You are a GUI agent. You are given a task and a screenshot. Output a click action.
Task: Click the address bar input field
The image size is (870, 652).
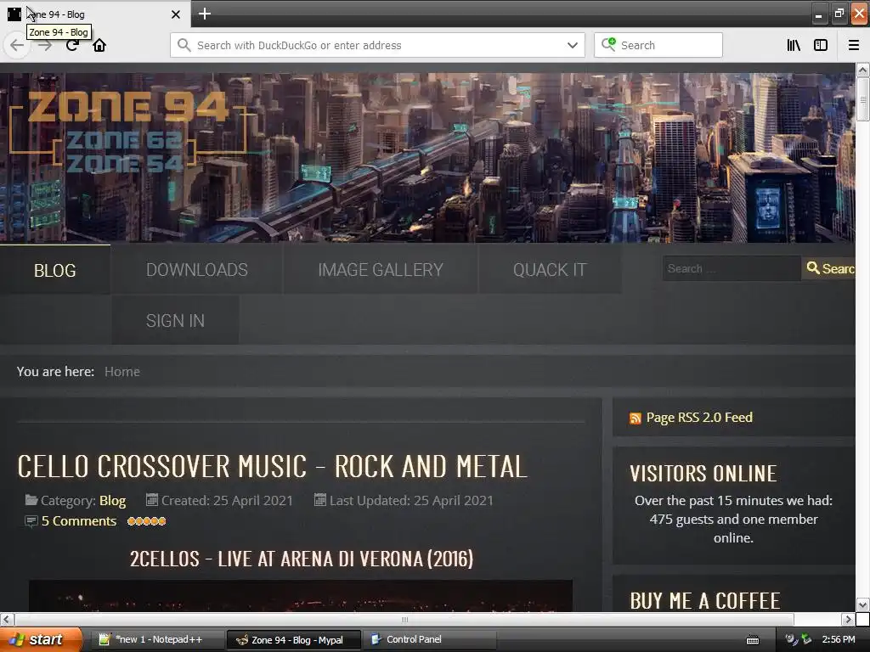click(377, 45)
